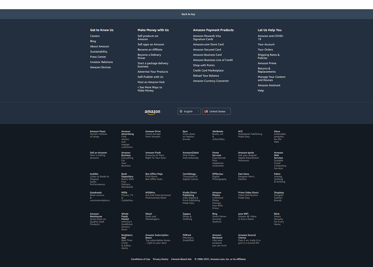Open Become a Delivery Driver link
373x267 pixels.
(x=149, y=57)
